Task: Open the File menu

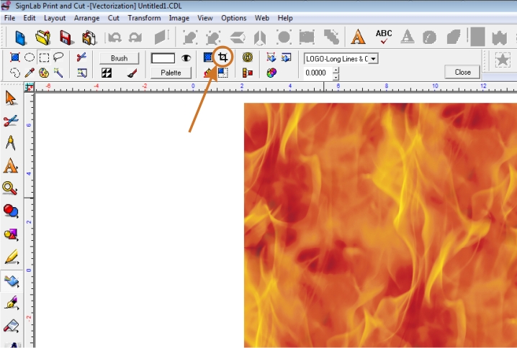Action: (x=9, y=18)
